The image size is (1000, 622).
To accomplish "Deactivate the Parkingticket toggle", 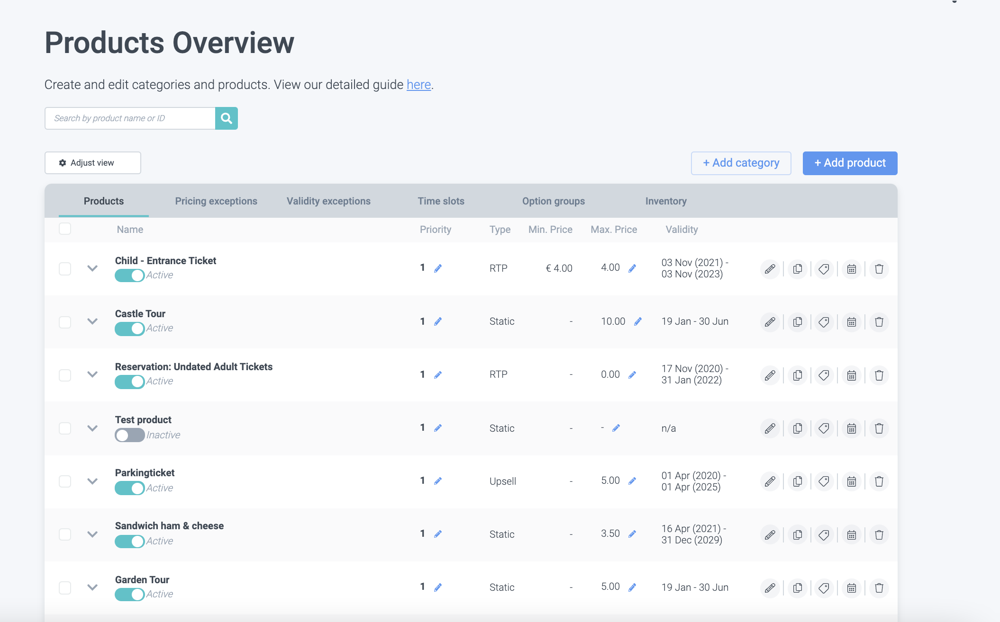I will 129,488.
